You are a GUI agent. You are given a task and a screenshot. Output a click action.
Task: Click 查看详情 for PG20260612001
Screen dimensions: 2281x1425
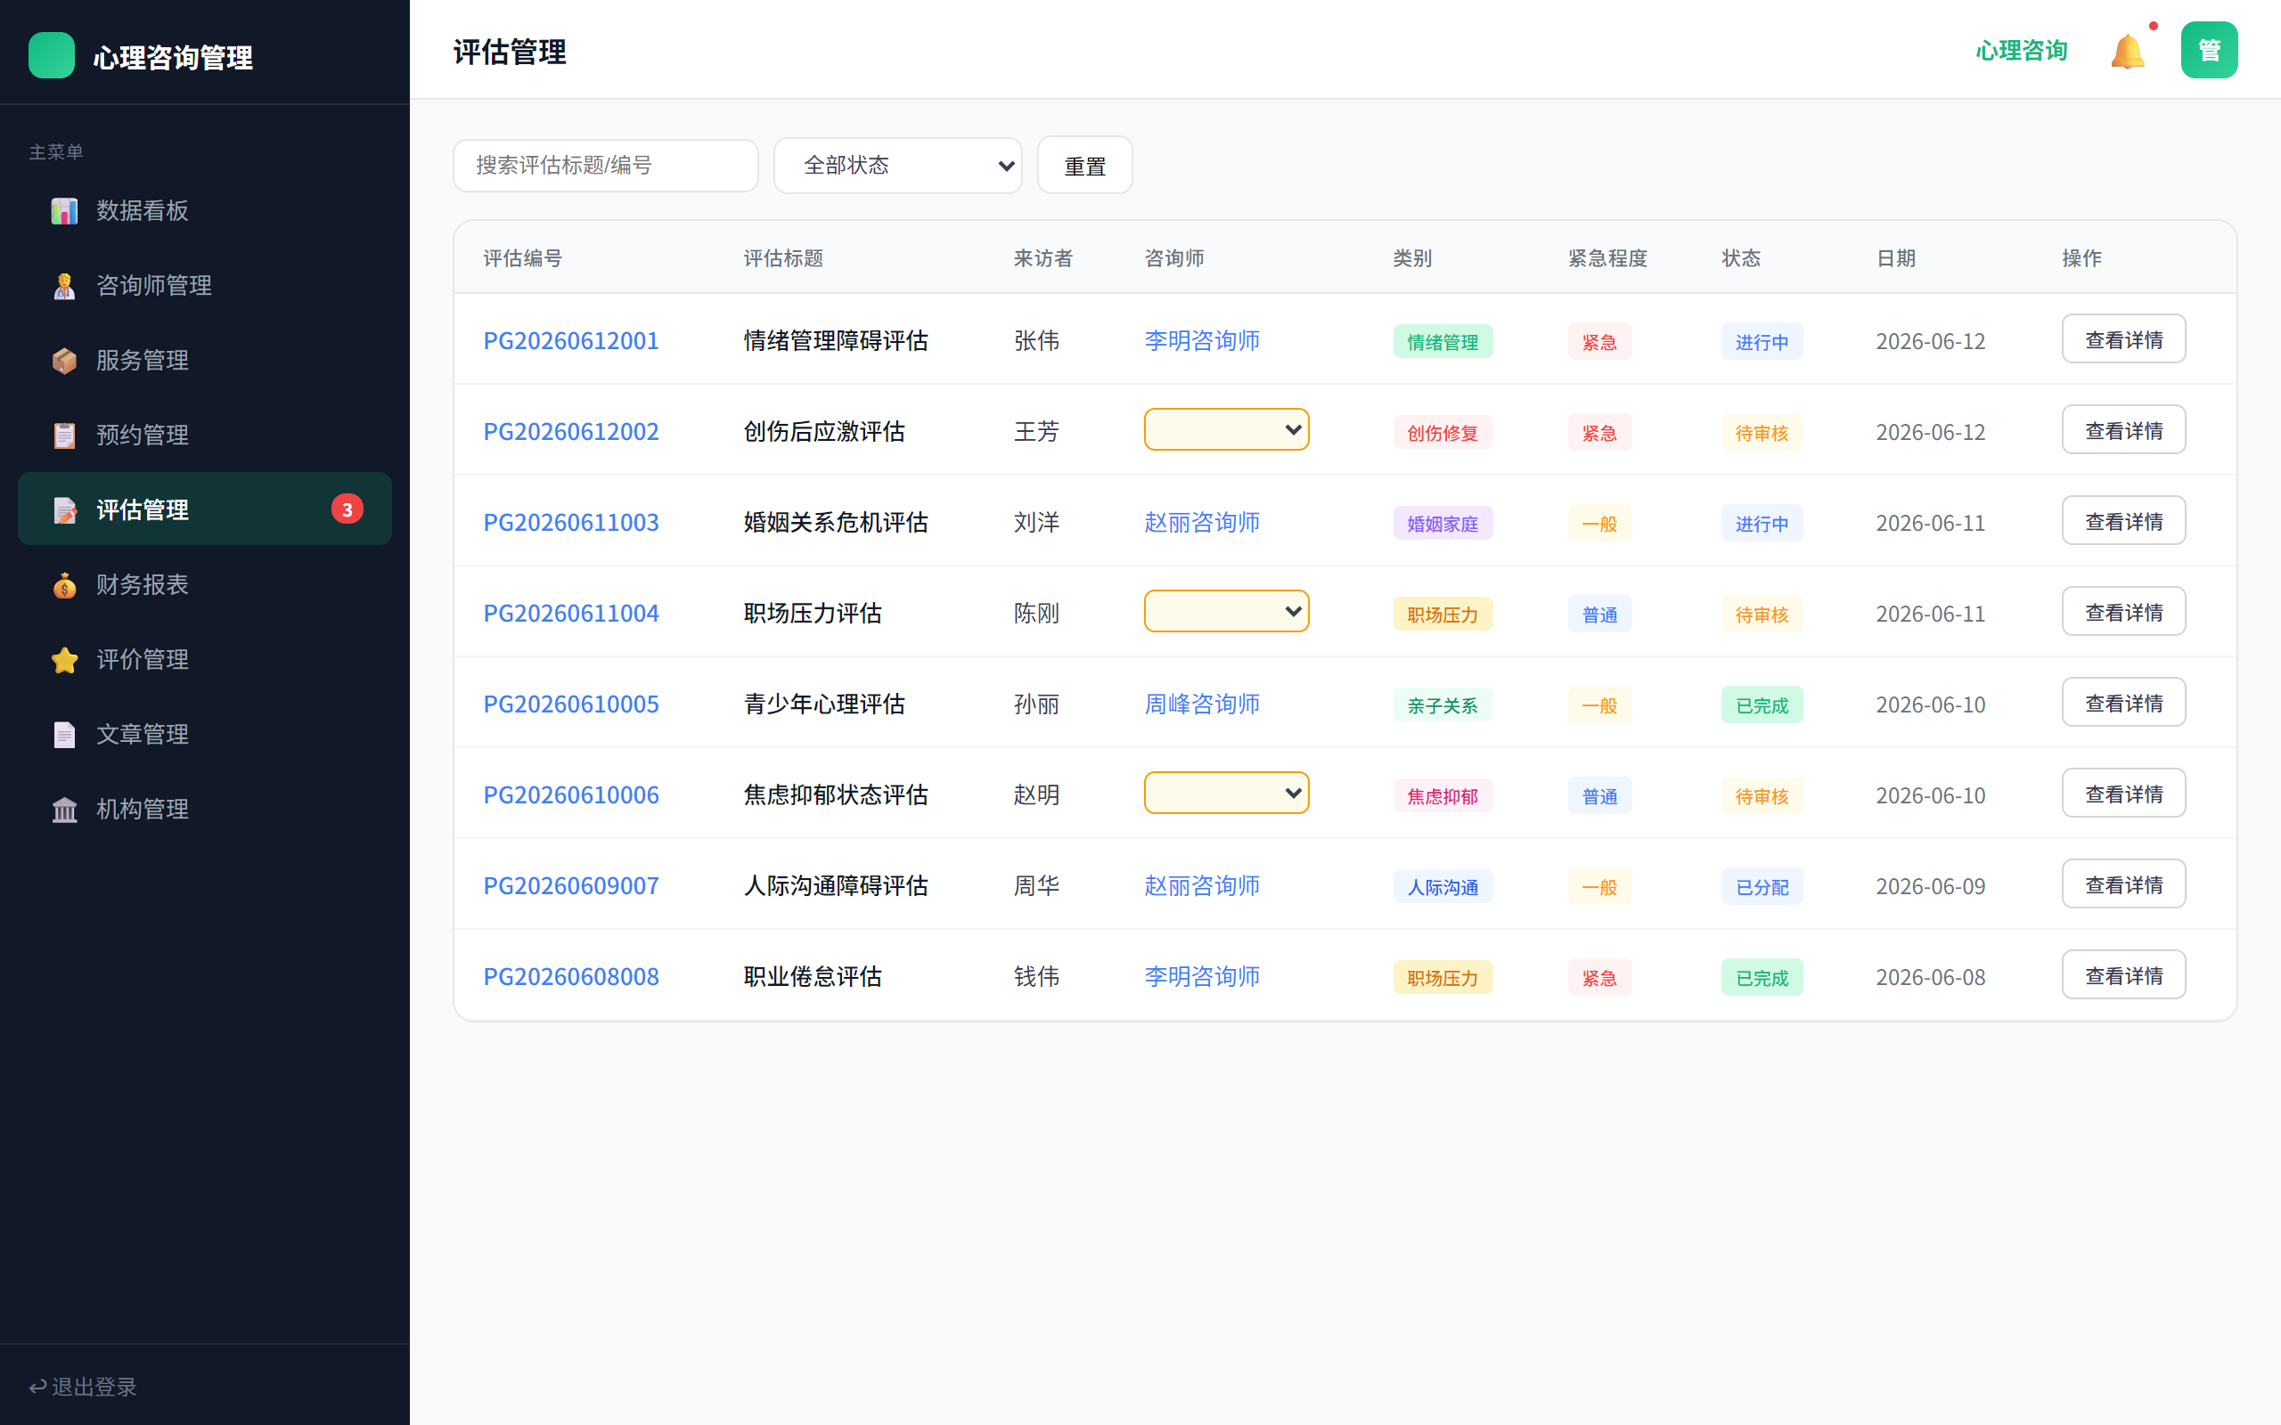tap(2122, 339)
